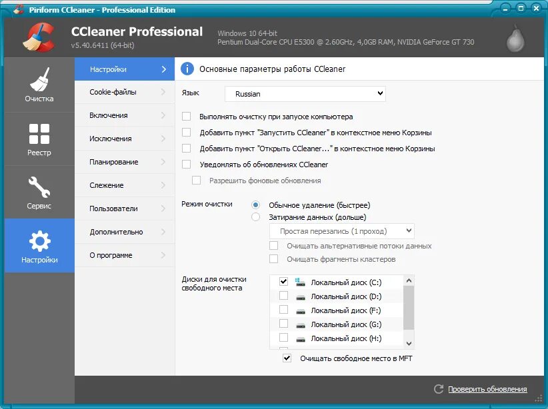Switch to the Планирование menu item

click(125, 161)
